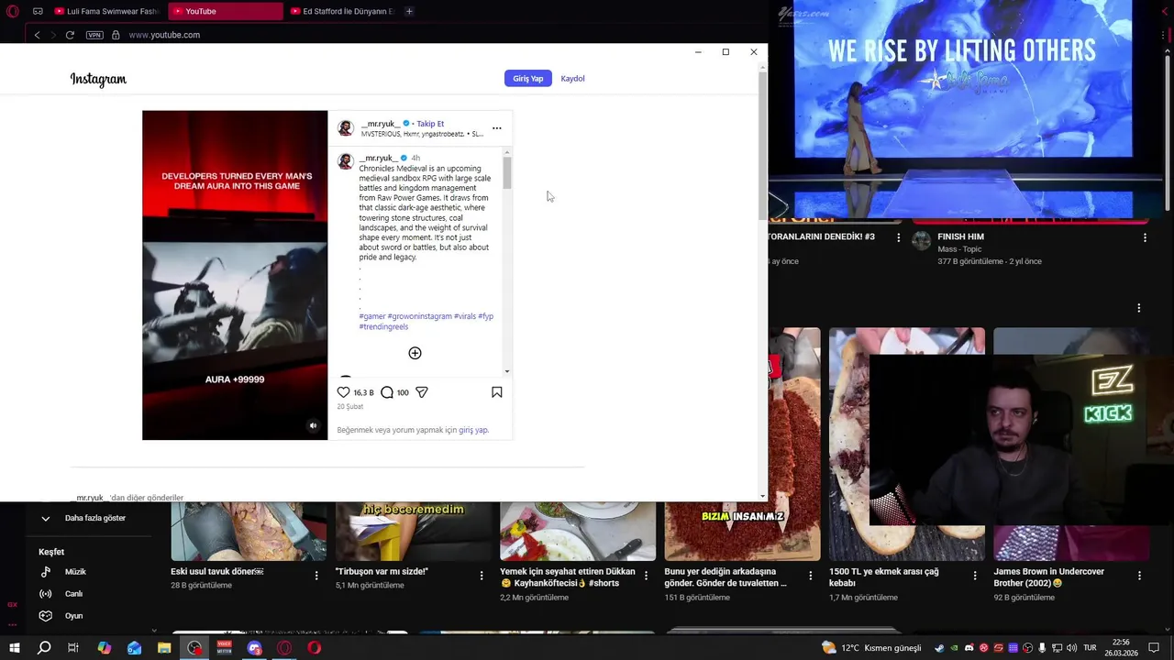1174x660 pixels.
Task: Click the Giriş Yap button
Action: click(x=528, y=79)
